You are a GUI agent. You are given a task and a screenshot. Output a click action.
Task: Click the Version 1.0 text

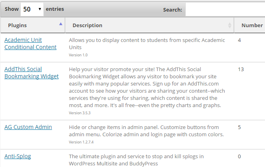coord(78,55)
